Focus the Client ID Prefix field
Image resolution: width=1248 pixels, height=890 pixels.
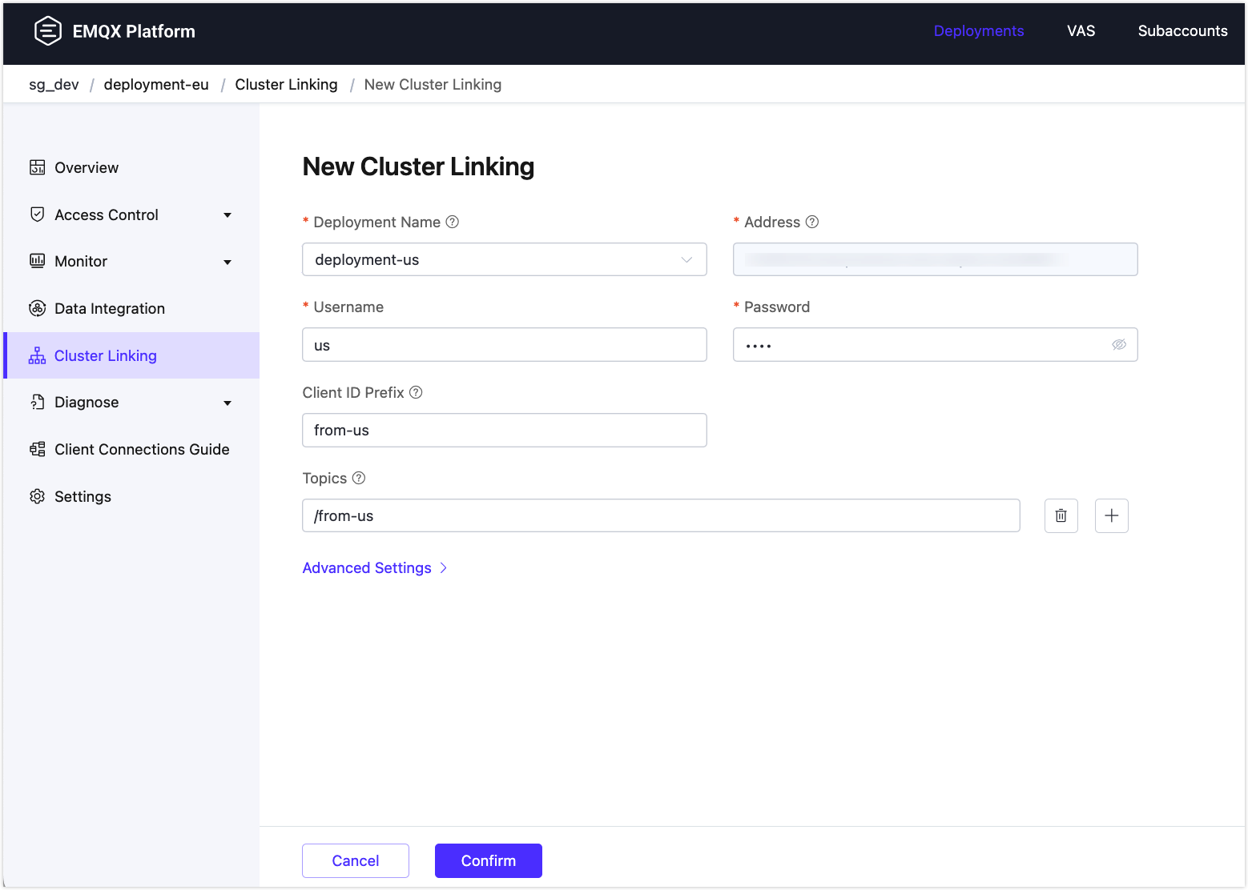(505, 430)
